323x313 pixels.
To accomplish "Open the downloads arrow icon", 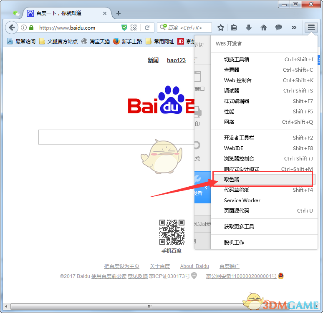I will point(249,28).
